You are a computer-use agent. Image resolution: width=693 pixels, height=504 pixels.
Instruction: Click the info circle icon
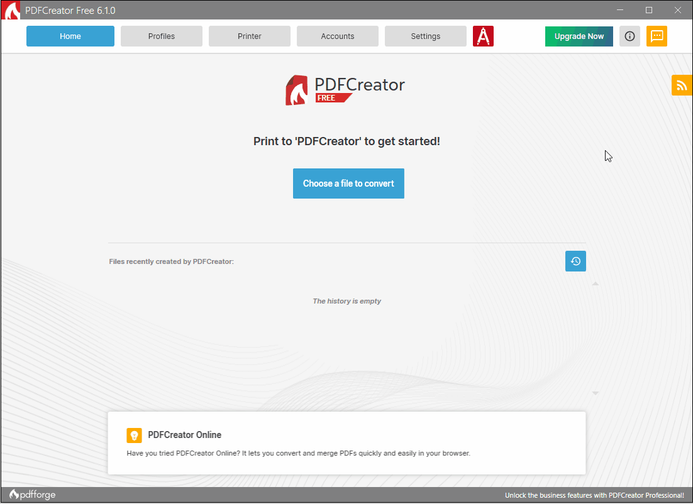629,36
